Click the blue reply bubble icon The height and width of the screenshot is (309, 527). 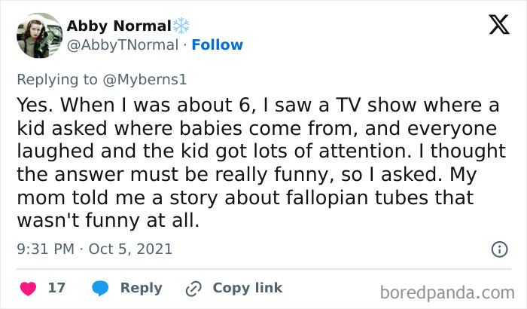point(100,288)
